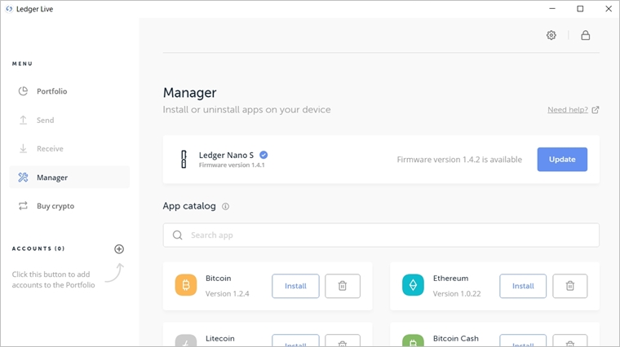
Task: Click the 'Version 1.2.4' text under Bitcoin
Action: 228,294
